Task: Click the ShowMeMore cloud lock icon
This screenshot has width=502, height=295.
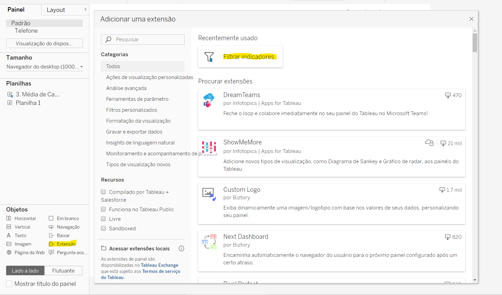Action: 429,143
